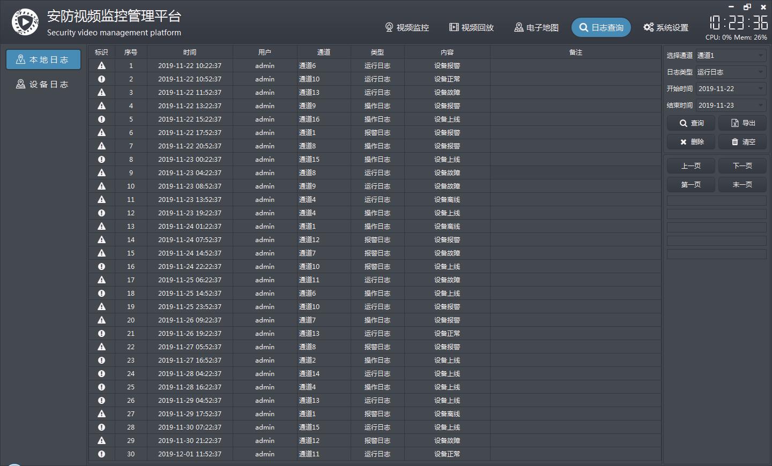Click the 备注 column header

point(576,52)
